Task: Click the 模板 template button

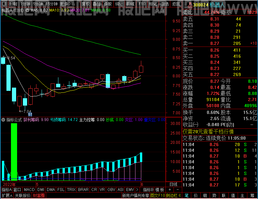Action: click(x=160, y=190)
